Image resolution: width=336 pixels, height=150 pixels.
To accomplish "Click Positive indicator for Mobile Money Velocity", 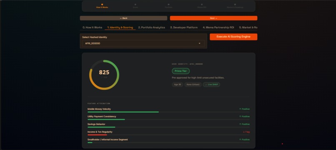I will click(244, 109).
